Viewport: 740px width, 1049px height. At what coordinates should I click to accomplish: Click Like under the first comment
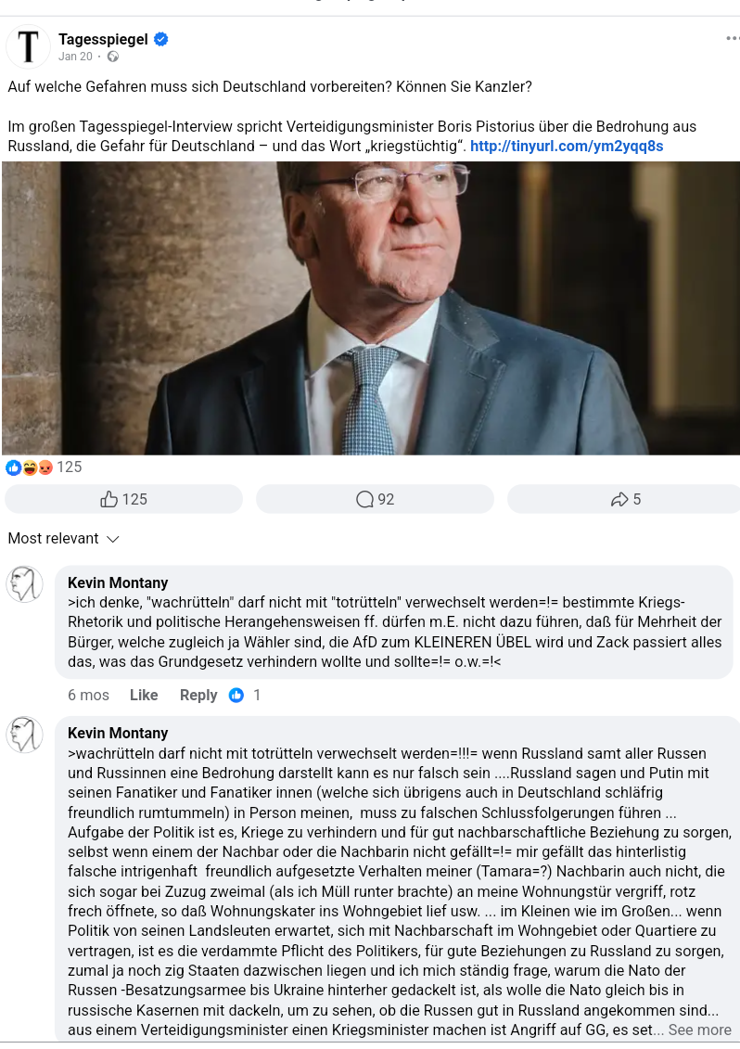[x=144, y=695]
